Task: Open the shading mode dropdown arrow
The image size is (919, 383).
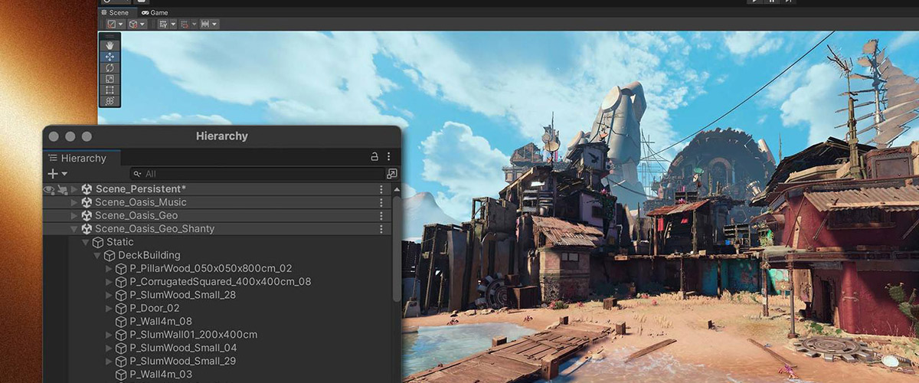Action: click(120, 24)
